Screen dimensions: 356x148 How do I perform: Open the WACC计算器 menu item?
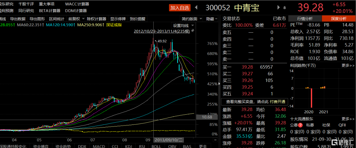tap(77, 4)
